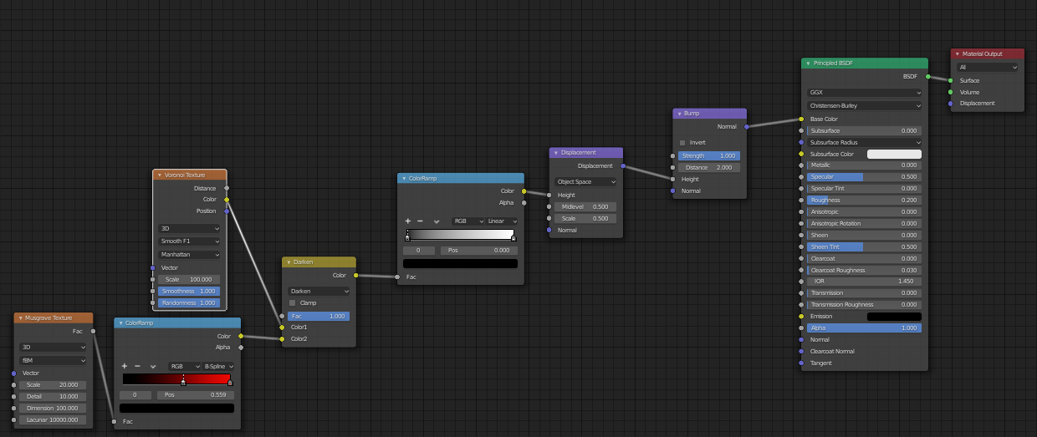Image resolution: width=1037 pixels, height=437 pixels.
Task: Toggle Invert checkbox in Bump node
Action: click(682, 142)
